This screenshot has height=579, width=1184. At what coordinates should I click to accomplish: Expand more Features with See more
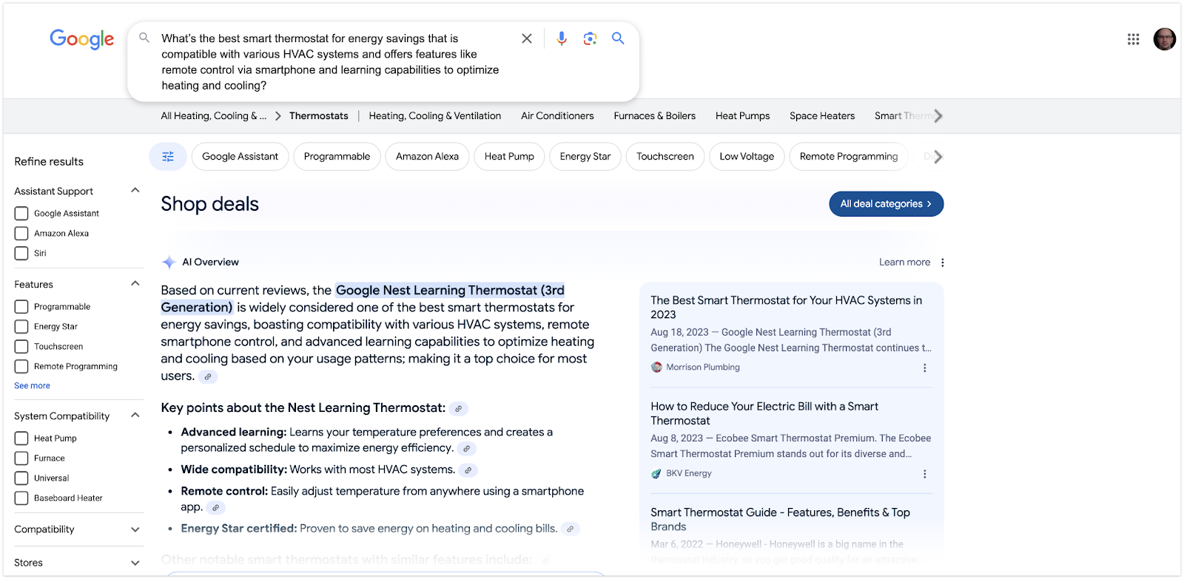click(33, 386)
